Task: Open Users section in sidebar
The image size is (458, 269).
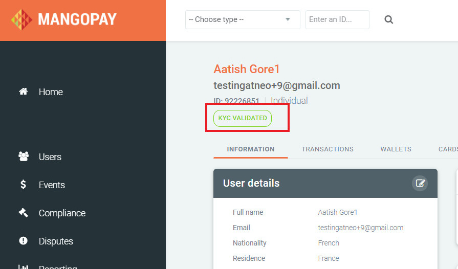Action: 50,157
